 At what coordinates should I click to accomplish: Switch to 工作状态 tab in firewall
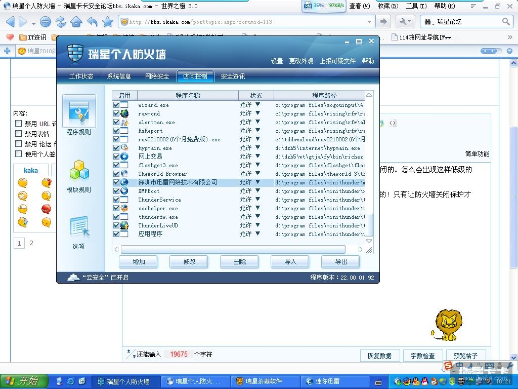[81, 76]
